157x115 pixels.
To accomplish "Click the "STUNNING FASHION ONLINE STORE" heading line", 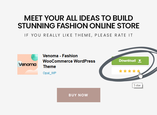I will pos(79,26).
